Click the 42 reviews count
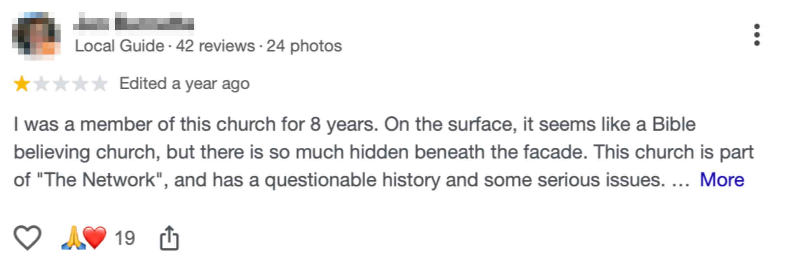 (x=215, y=46)
